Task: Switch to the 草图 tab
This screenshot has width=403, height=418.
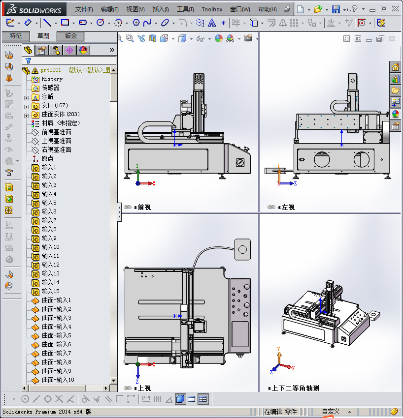Action: 43,36
